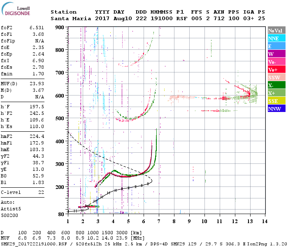The height and width of the screenshot is (247, 288).
Task: Click the yF2 value 44.3
Action: [38, 156]
